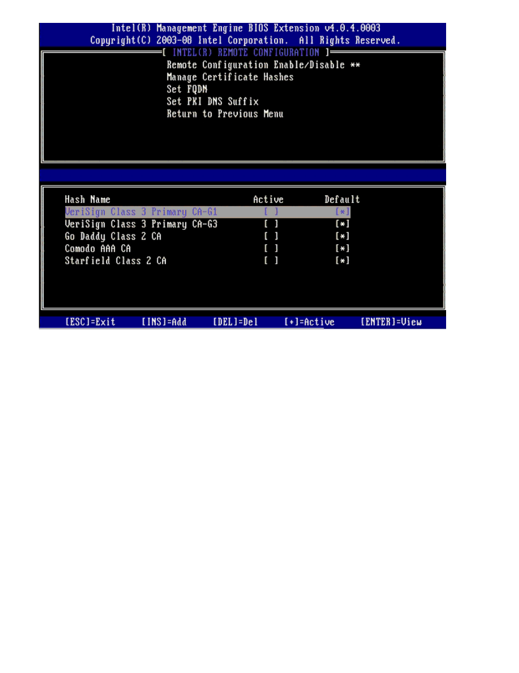Click the Intel Corporation copyright line
The height and width of the screenshot is (673, 519).
click(x=245, y=40)
